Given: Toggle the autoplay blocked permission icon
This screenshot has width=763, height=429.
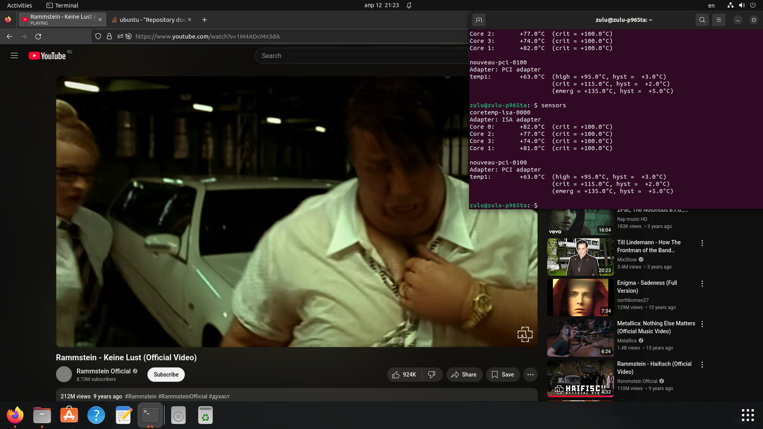Looking at the screenshot, I should point(128,37).
